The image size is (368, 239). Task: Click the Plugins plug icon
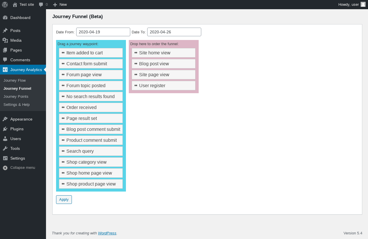pos(5,129)
